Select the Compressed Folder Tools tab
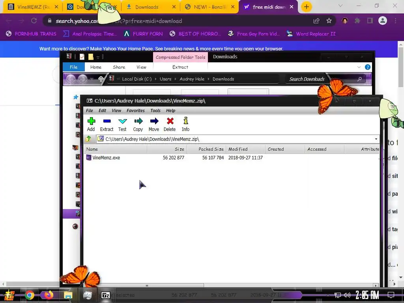 [x=181, y=57]
